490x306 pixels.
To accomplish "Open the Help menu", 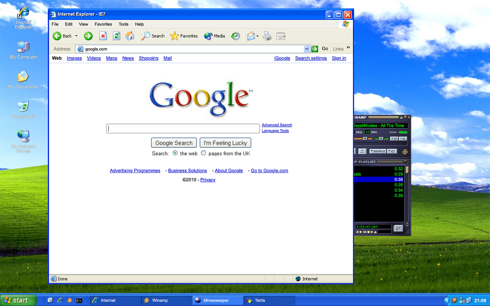I will [x=139, y=24].
